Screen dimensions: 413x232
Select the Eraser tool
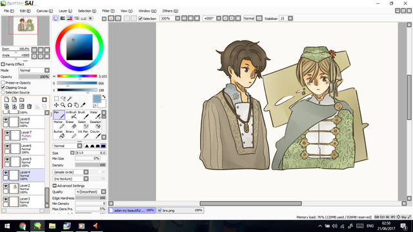pos(71,124)
